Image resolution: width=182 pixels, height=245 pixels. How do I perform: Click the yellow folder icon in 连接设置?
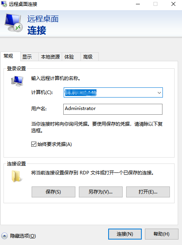click(x=16, y=176)
